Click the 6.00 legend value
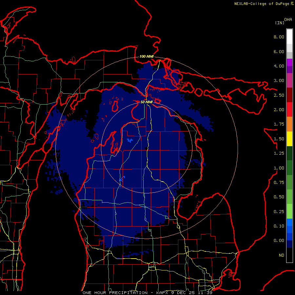Viewport: 295px width, 295px height. (x=279, y=51)
